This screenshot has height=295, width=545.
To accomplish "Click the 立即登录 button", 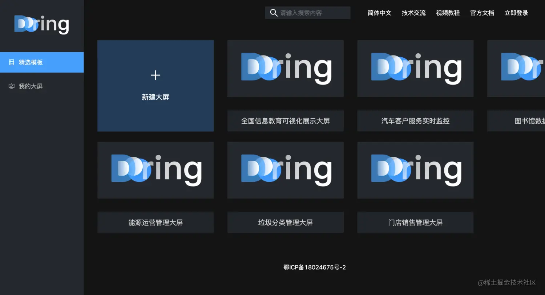I will pos(516,13).
